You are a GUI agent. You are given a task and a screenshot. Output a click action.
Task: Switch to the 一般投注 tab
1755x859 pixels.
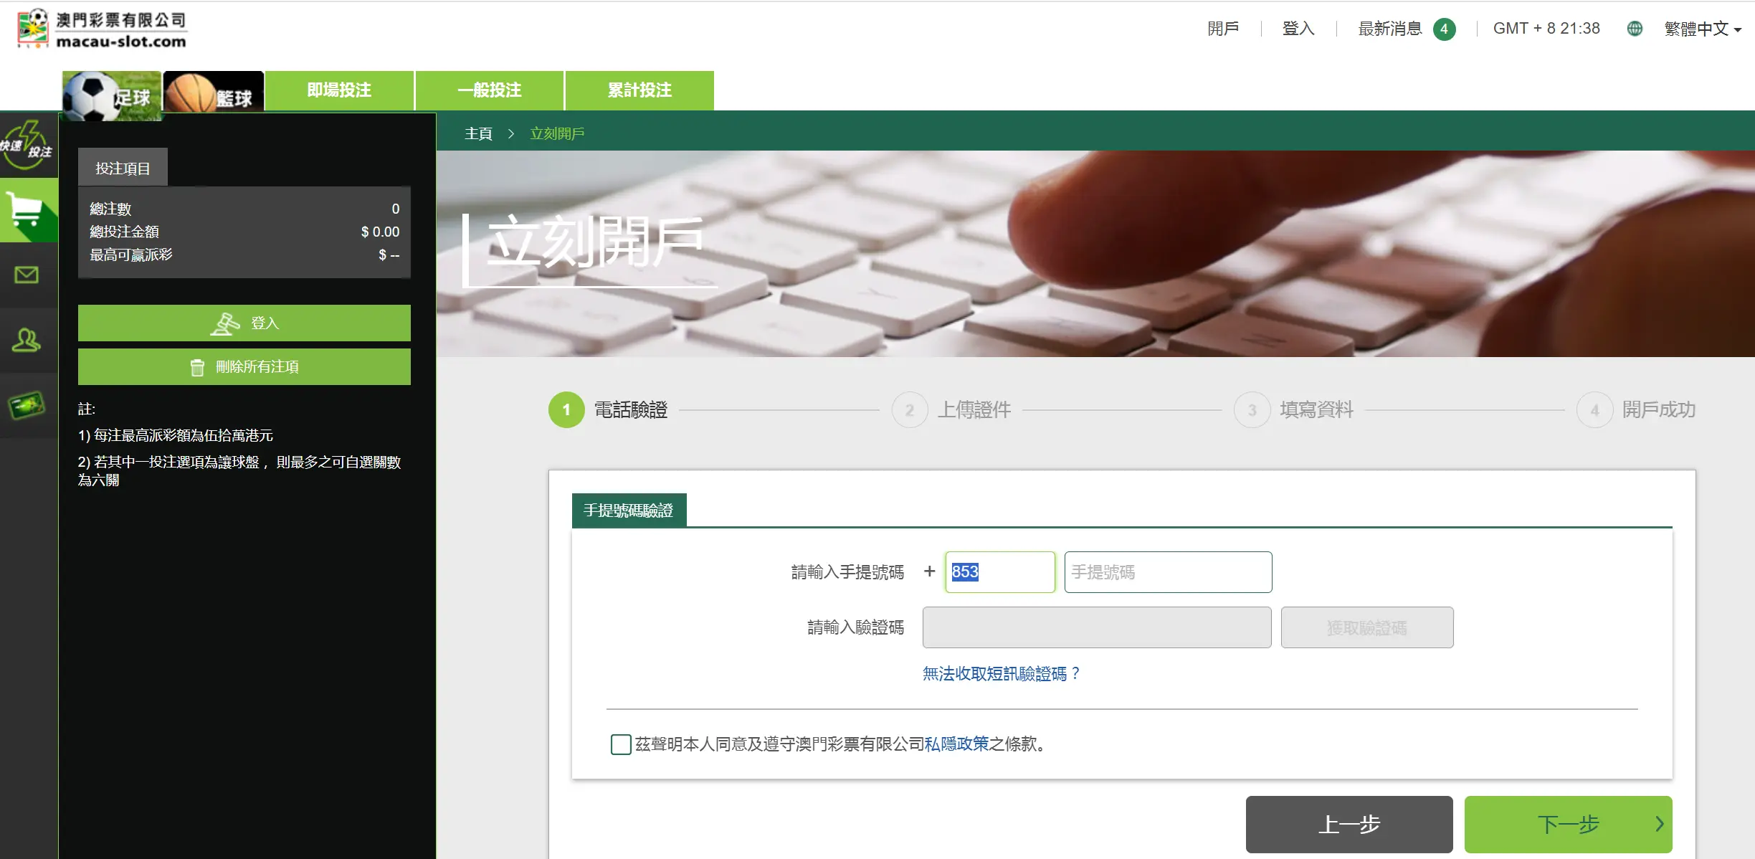490,90
